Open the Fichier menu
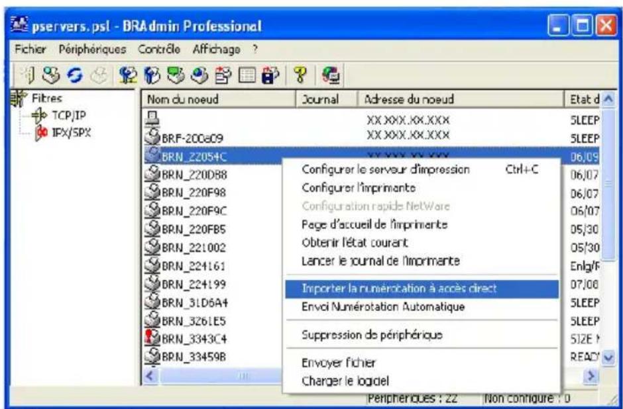Screen dimensions: 623x409 click(30, 49)
